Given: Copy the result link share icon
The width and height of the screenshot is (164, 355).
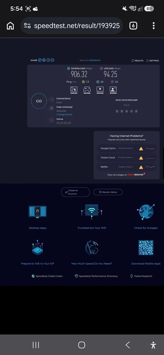Looking at the screenshot, I should point(40,60).
